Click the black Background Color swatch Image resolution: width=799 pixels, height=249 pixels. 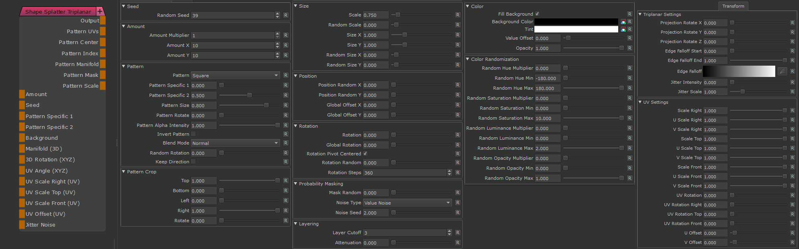[576, 22]
